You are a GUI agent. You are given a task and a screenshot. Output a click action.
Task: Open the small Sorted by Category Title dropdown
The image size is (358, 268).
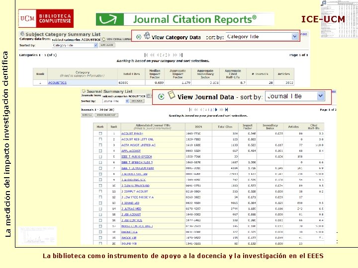pyautogui.click(x=75, y=45)
